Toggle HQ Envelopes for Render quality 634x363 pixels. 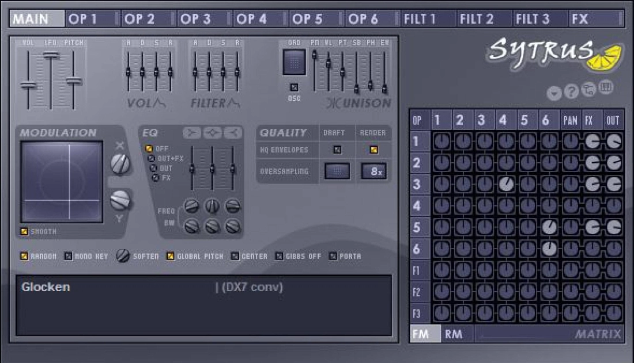[374, 150]
